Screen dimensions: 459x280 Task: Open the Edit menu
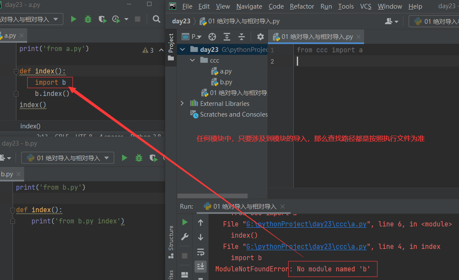(x=204, y=6)
